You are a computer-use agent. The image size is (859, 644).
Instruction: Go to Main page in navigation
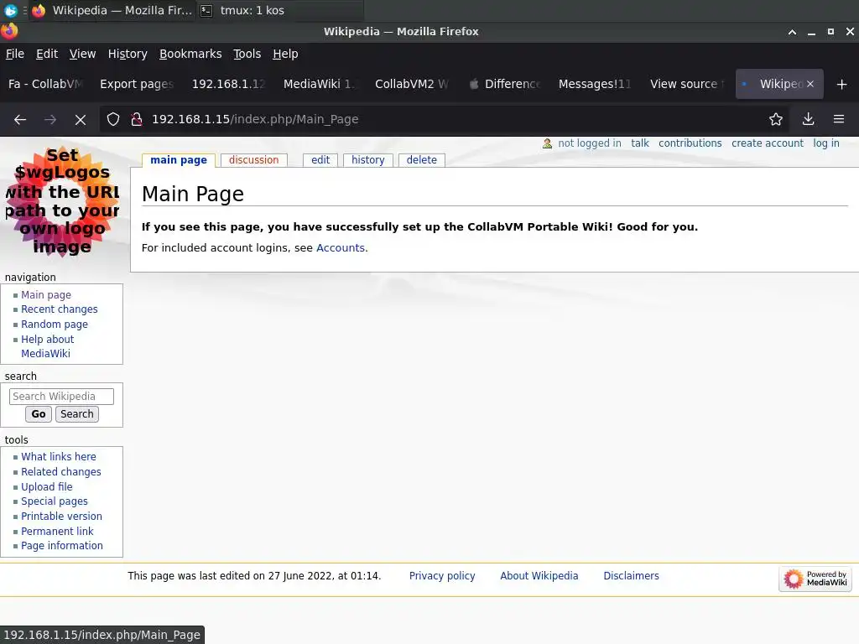pyautogui.click(x=46, y=294)
